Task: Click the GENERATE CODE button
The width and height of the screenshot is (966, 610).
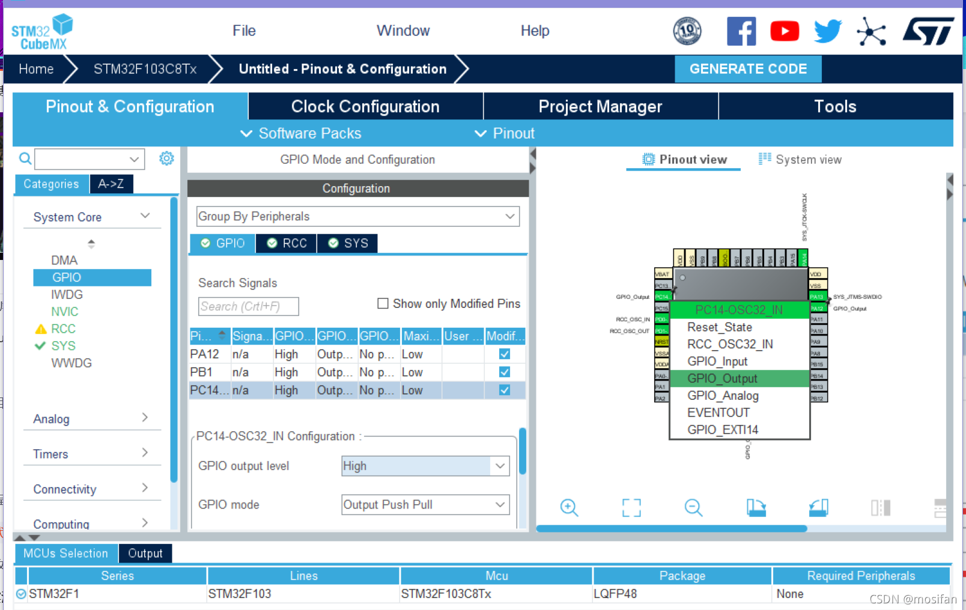Action: pyautogui.click(x=748, y=69)
